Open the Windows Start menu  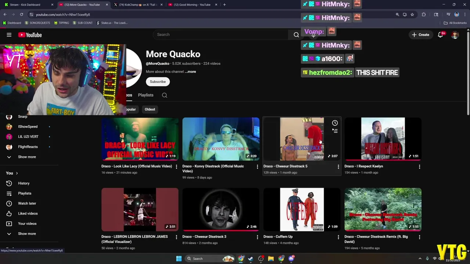(x=179, y=258)
